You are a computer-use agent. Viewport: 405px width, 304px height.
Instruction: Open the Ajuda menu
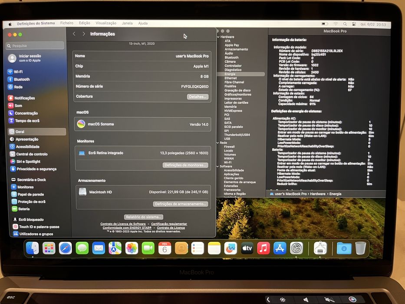(143, 23)
